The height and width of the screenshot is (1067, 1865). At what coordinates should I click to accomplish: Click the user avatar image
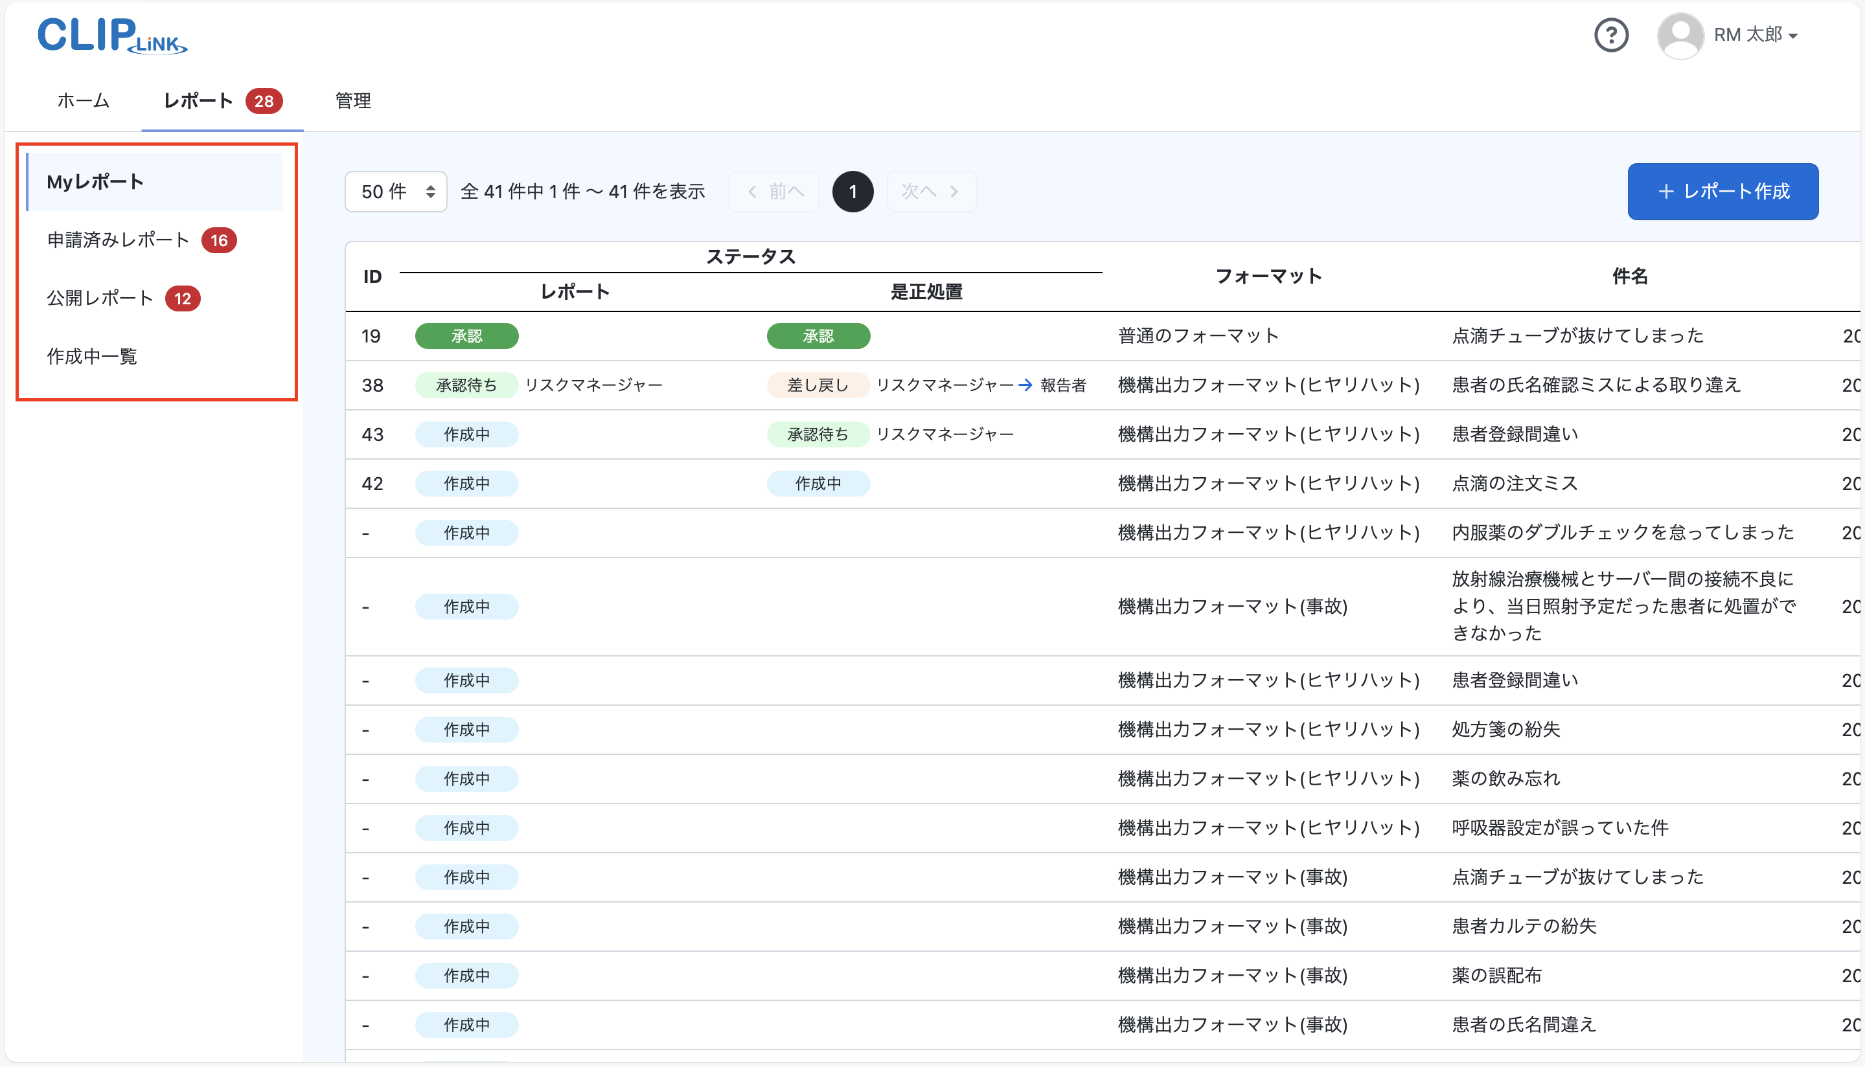pyautogui.click(x=1680, y=34)
